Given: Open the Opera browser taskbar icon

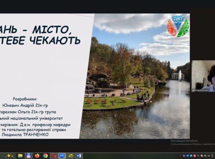Looking at the screenshot, I should [x=54, y=156].
